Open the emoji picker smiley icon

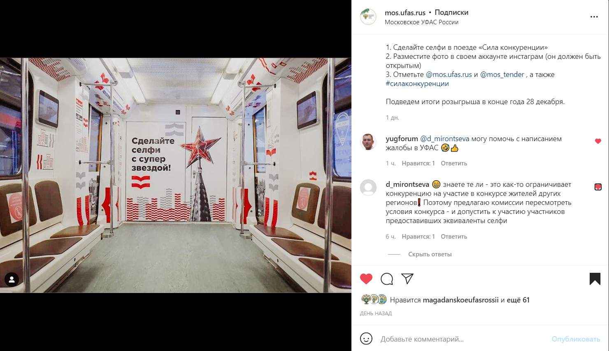click(x=366, y=339)
